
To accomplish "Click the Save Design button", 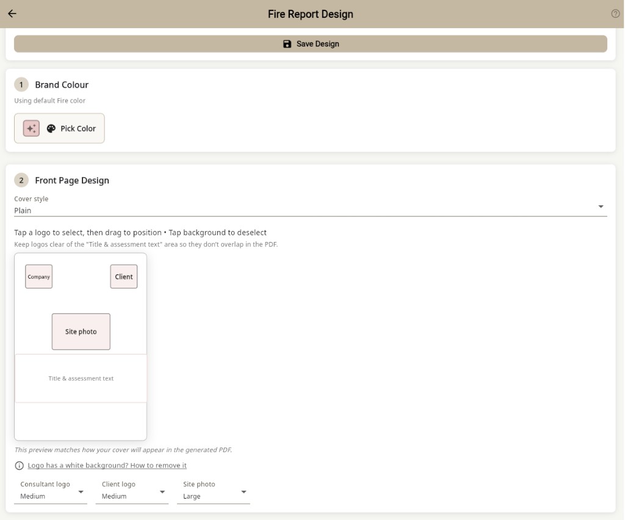I will click(x=311, y=44).
